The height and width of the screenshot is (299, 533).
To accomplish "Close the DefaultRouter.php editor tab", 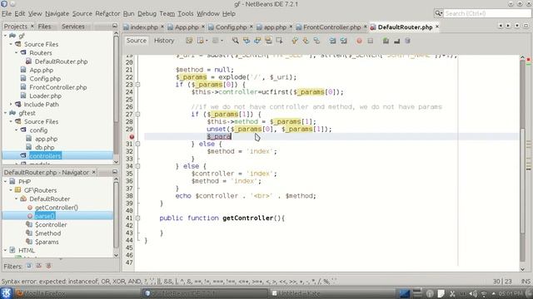I will [x=437, y=27].
